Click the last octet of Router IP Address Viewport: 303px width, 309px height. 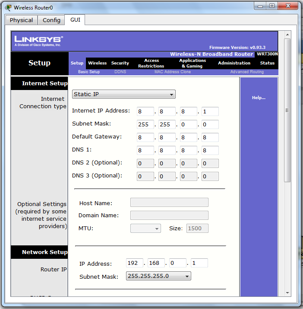pyautogui.click(x=199, y=263)
